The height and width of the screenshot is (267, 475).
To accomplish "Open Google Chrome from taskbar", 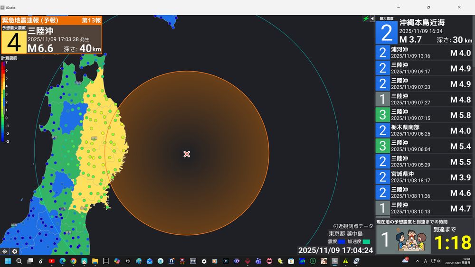I will (x=73, y=261).
